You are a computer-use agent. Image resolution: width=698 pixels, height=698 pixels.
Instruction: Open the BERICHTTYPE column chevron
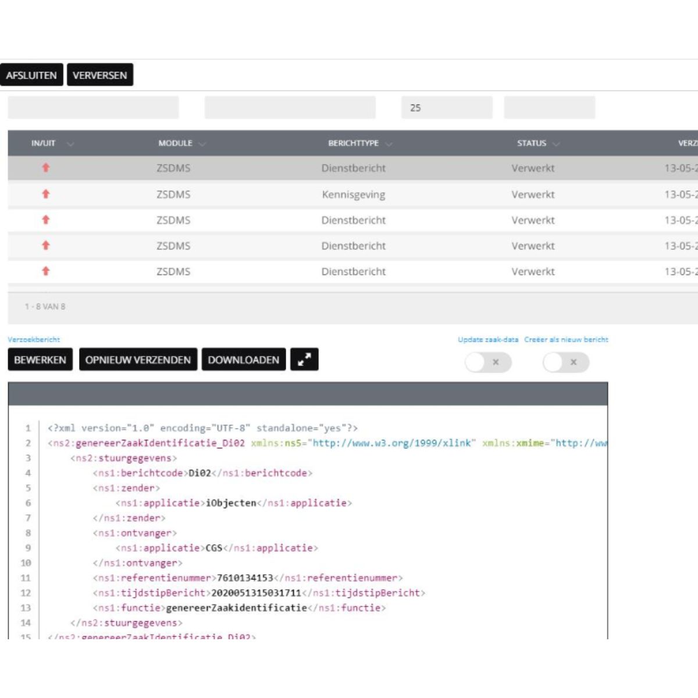click(389, 144)
